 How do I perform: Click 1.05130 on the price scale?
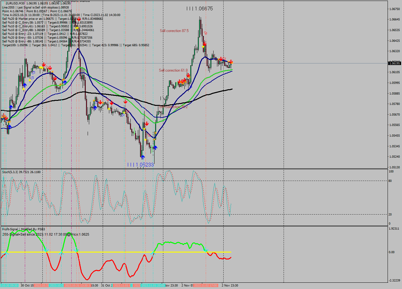pyautogui.click(x=394, y=167)
